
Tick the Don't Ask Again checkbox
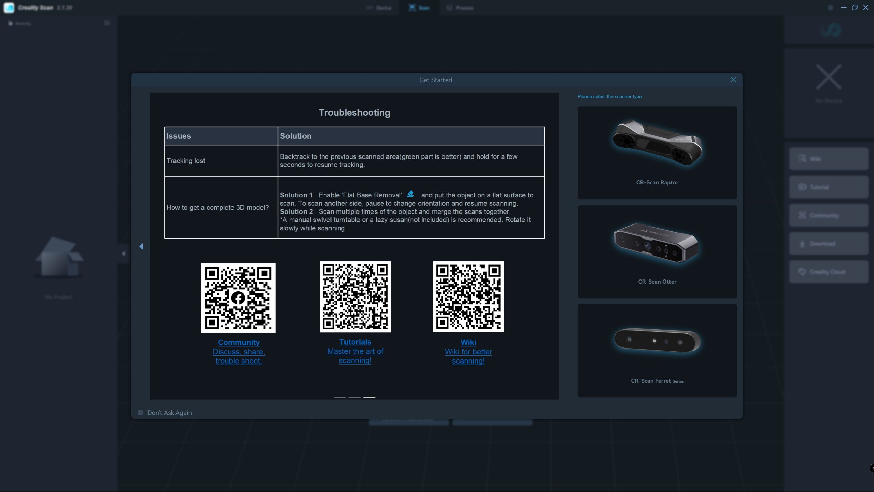(x=140, y=413)
